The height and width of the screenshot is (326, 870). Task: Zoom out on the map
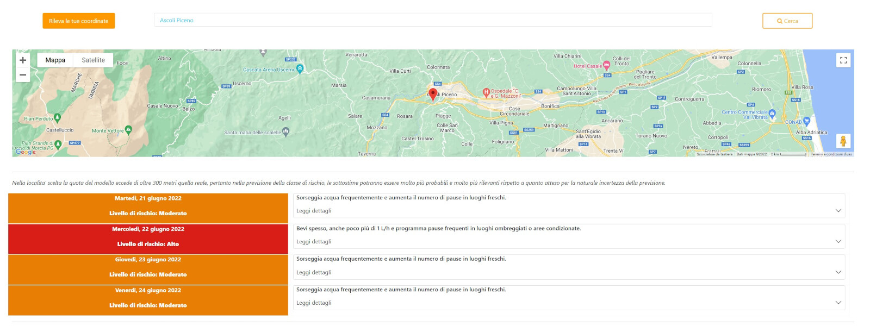[23, 75]
